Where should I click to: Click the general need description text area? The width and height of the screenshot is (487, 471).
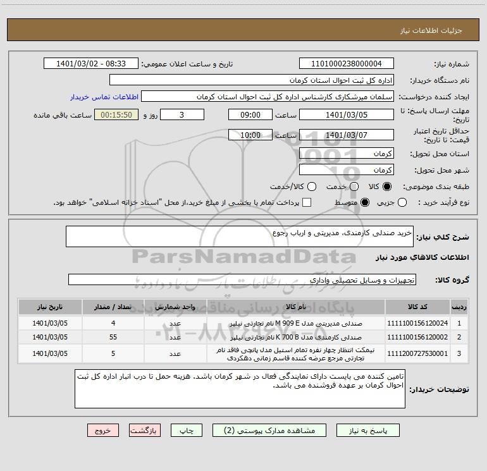240,236
